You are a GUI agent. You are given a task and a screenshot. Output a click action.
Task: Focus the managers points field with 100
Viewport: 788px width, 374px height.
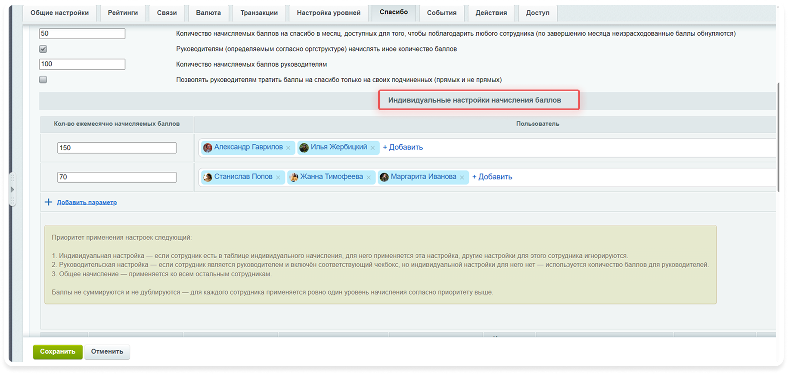pos(82,64)
